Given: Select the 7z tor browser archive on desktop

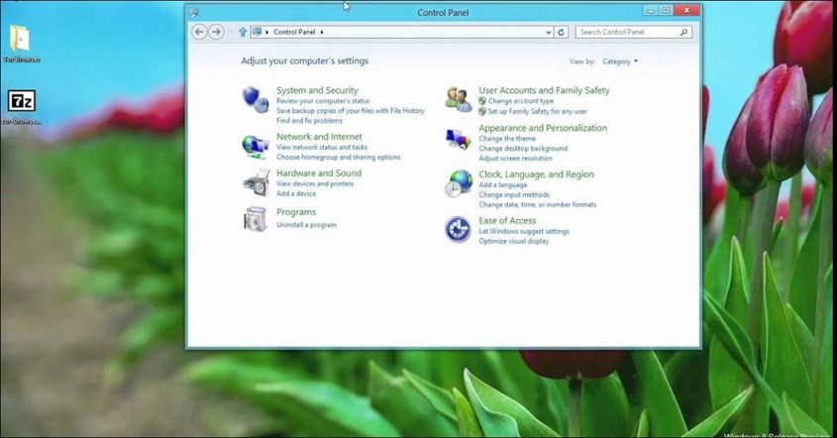Looking at the screenshot, I should (x=21, y=107).
